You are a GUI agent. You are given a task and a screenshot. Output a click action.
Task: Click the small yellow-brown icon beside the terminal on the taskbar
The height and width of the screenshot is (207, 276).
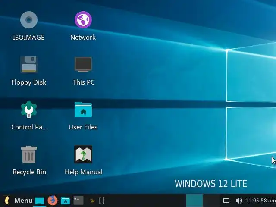click(x=93, y=201)
